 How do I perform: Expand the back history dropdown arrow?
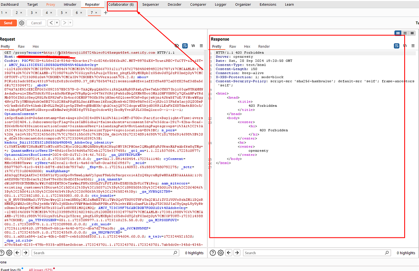[57, 23]
